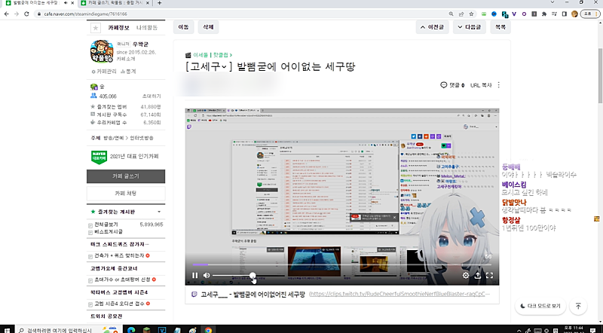Go to the next post via 다음글

tap(469, 27)
